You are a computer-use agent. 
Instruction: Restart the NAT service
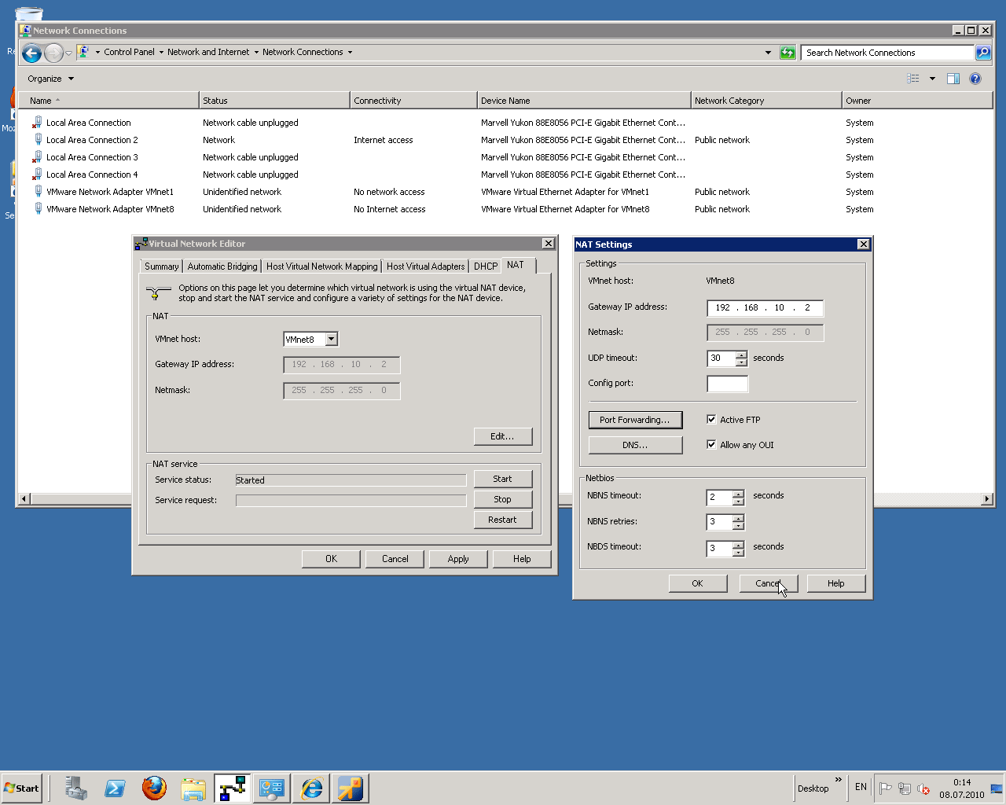503,520
